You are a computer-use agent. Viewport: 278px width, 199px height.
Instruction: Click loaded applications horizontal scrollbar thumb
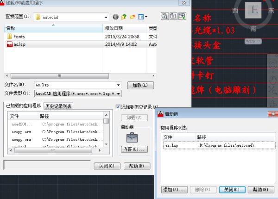(53, 150)
